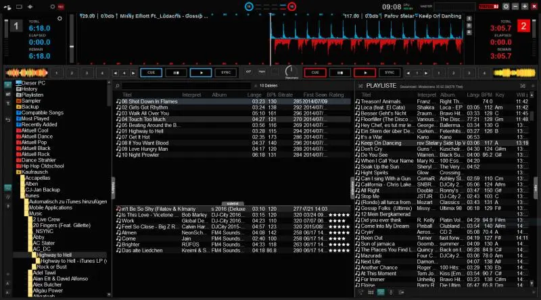This screenshot has height=300, width=541.
Task: Trigger hot cue 1 on left deck
Action: 55,72
